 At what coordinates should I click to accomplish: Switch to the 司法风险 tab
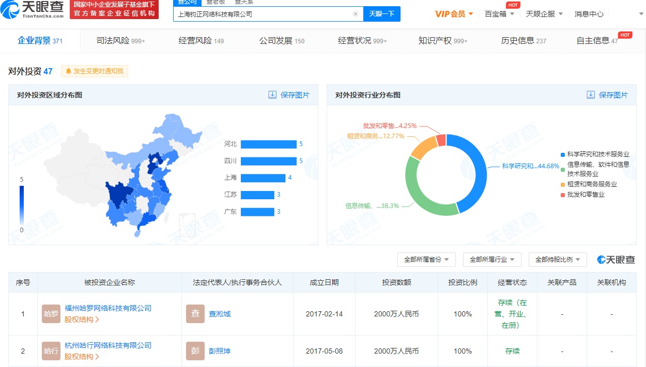pos(120,41)
